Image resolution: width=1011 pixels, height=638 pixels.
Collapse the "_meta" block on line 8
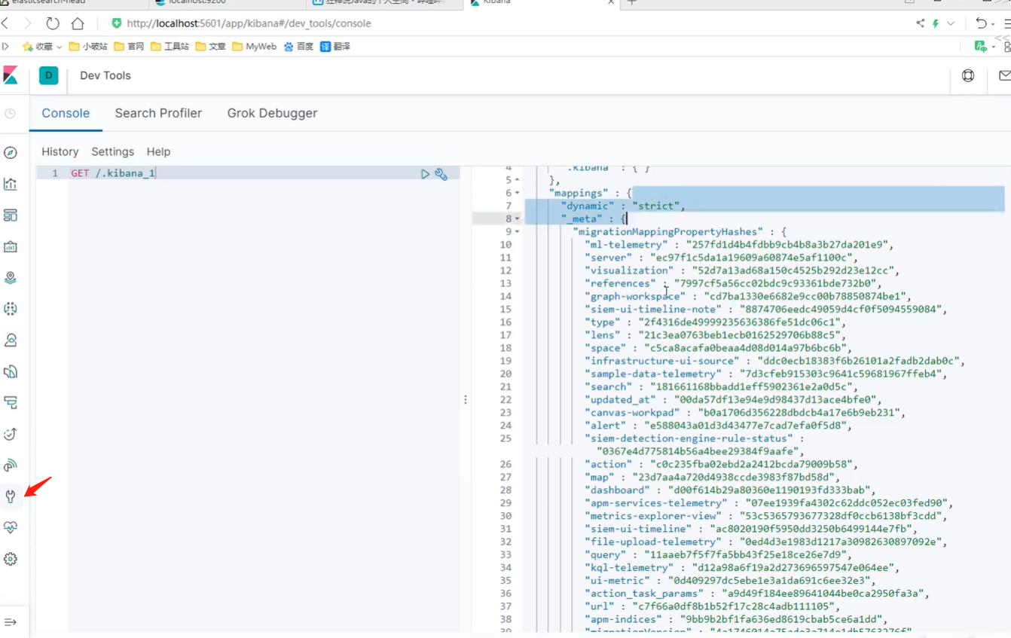pyautogui.click(x=517, y=218)
